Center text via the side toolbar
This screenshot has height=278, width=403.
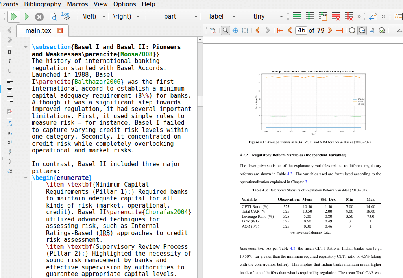[9, 89]
